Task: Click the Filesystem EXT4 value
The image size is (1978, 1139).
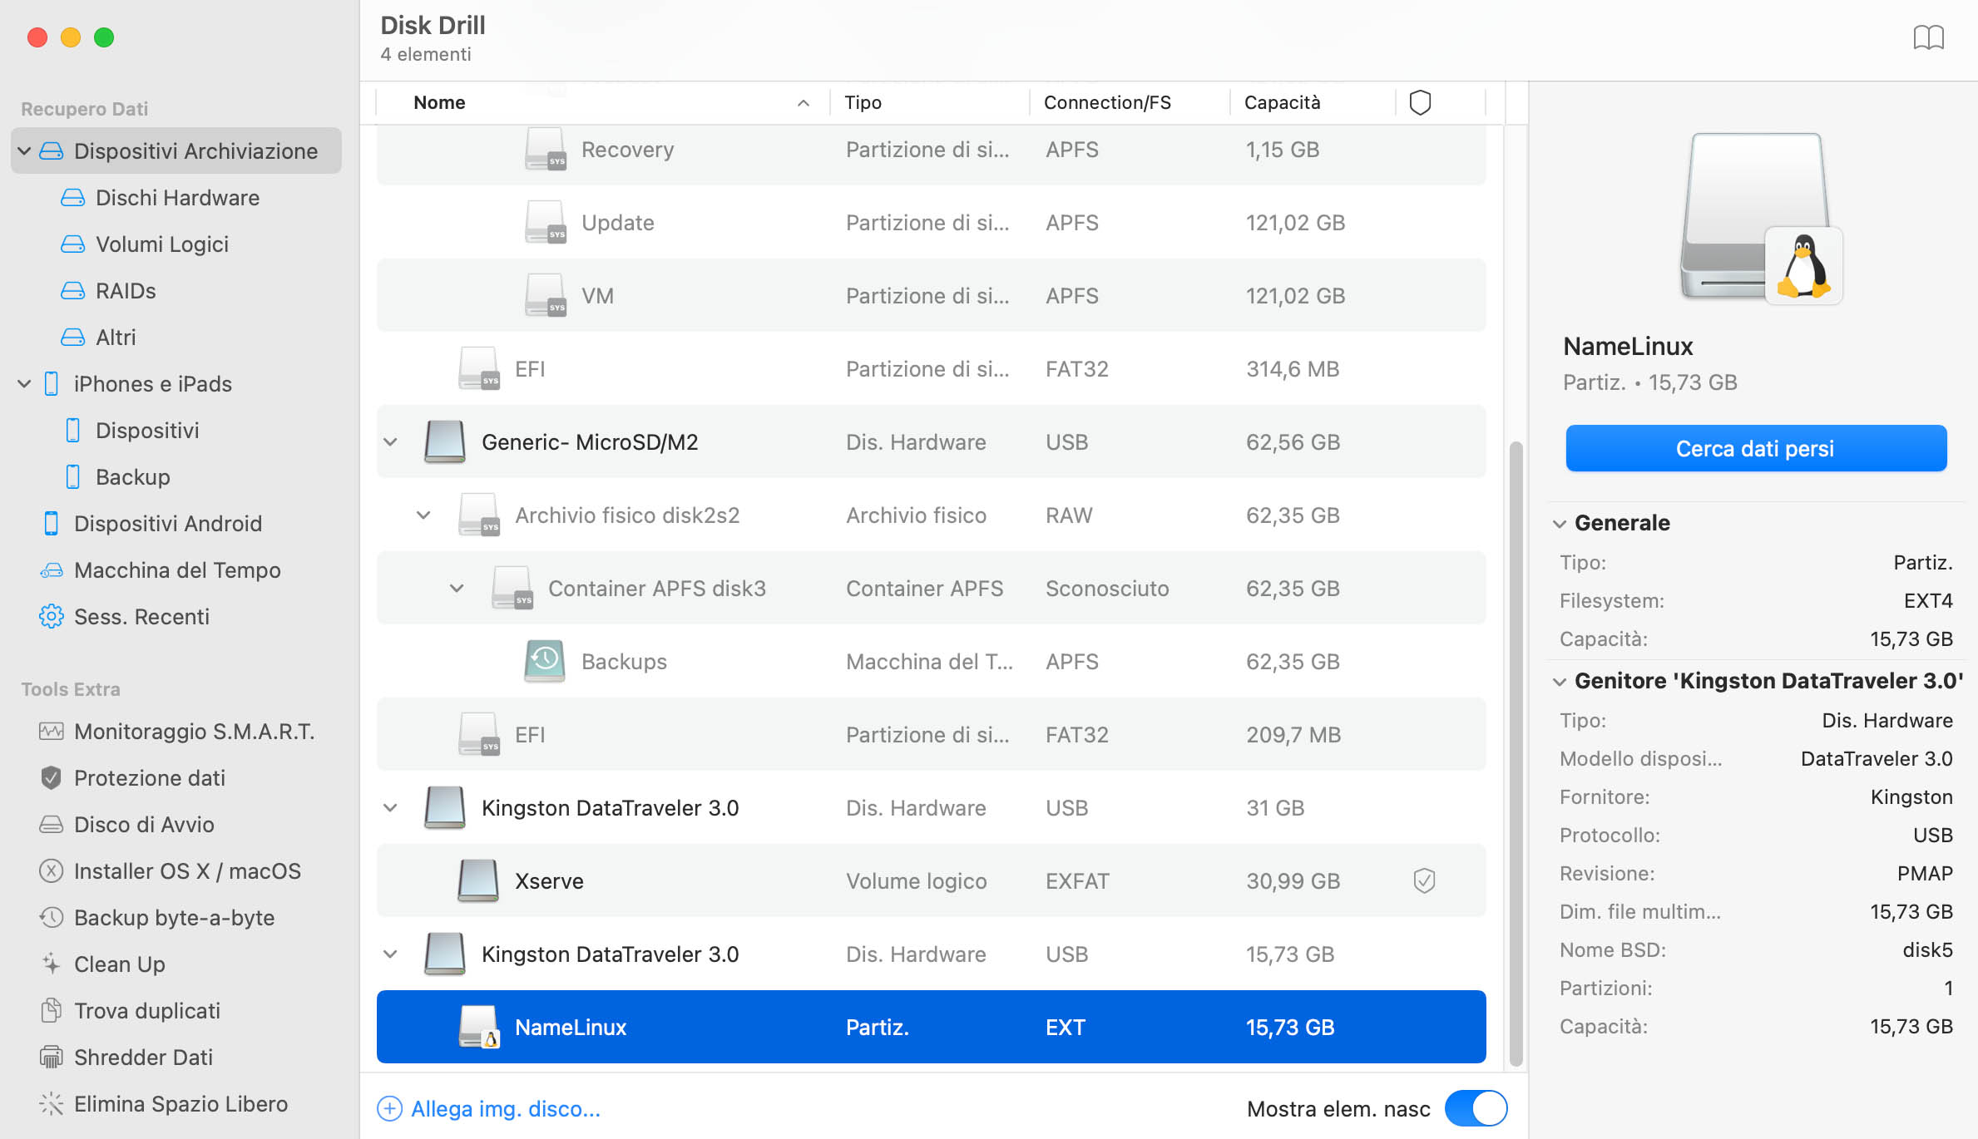Action: (x=1928, y=601)
